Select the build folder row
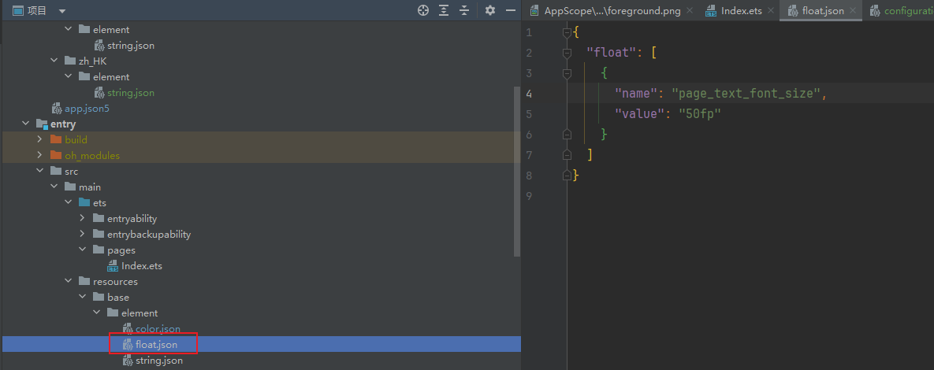The image size is (934, 370). (x=260, y=140)
